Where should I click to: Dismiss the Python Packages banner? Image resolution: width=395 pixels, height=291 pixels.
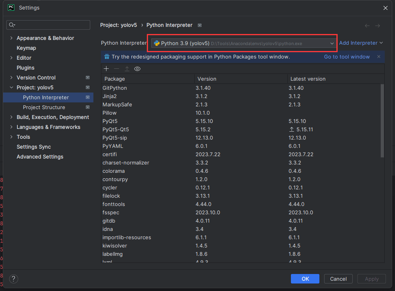379,57
